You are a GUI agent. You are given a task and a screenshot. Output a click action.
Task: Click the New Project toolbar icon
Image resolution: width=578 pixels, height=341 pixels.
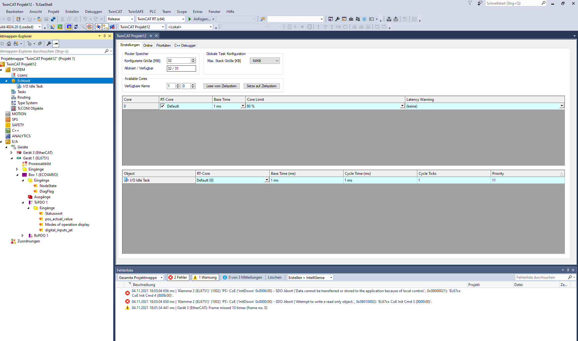(18, 19)
